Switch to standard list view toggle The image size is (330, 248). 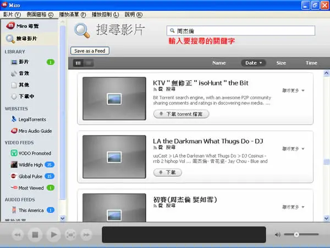point(78,63)
